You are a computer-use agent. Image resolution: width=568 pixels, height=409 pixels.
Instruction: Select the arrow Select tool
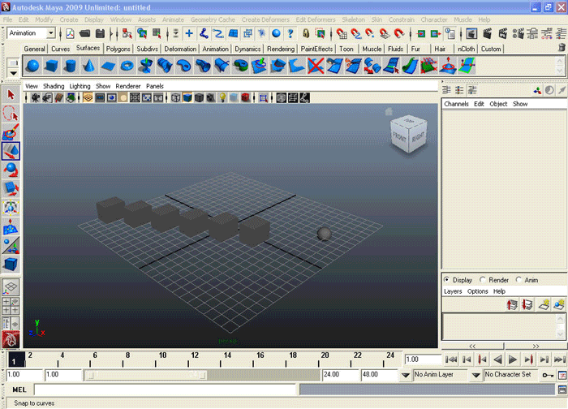click(11, 95)
